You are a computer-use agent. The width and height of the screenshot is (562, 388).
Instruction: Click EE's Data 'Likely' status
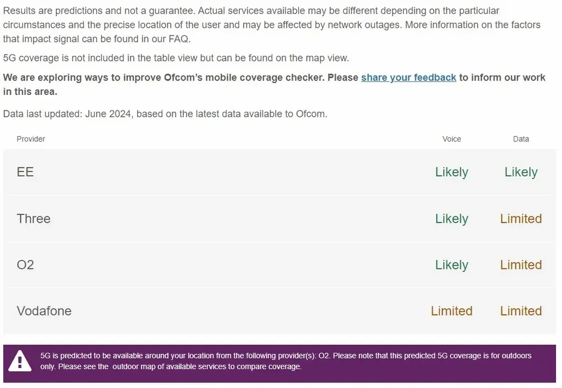pyautogui.click(x=521, y=172)
